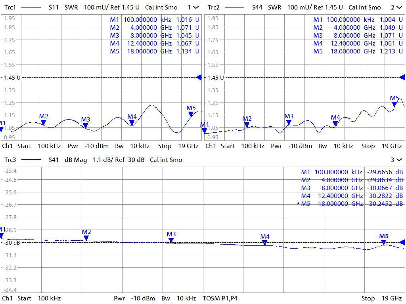Select the Trc3 S41 trace label
Image resolution: width=406 pixels, height=304 pixels.
10,160
